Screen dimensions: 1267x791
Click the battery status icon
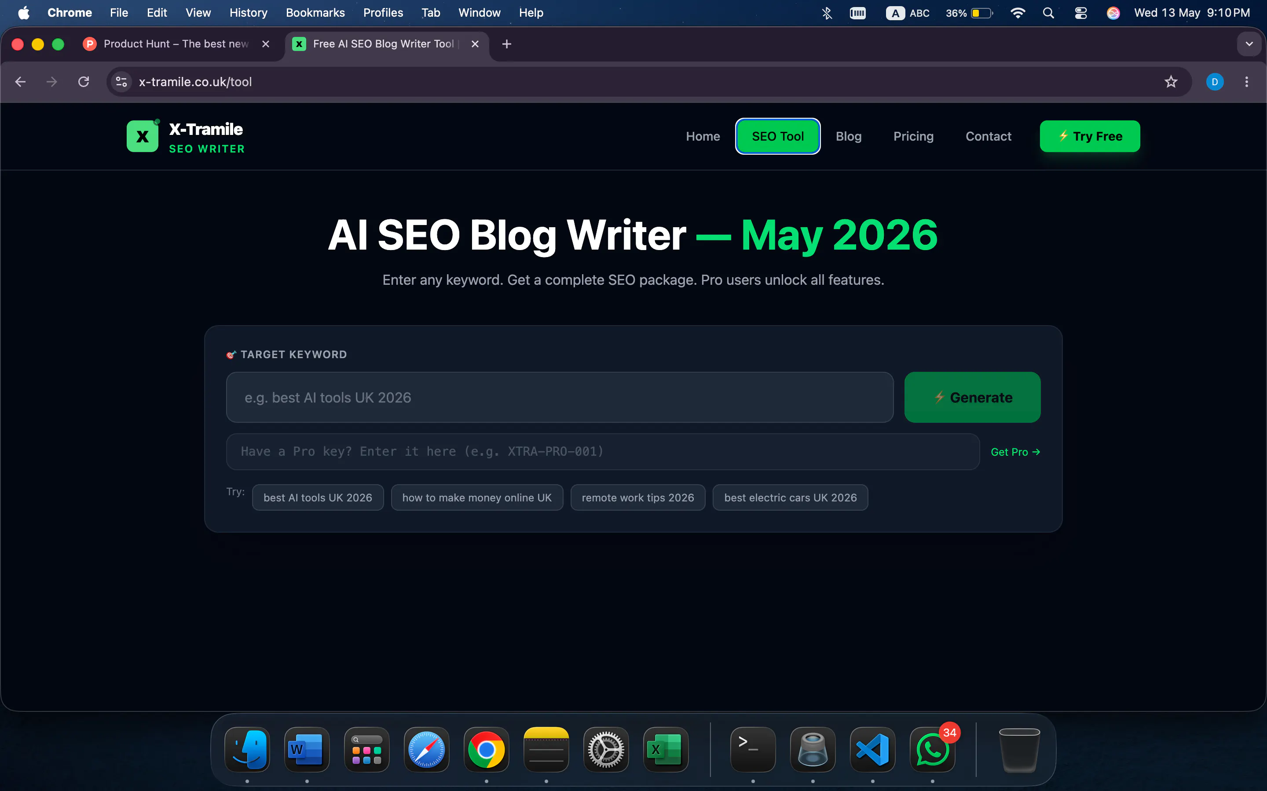(x=970, y=13)
